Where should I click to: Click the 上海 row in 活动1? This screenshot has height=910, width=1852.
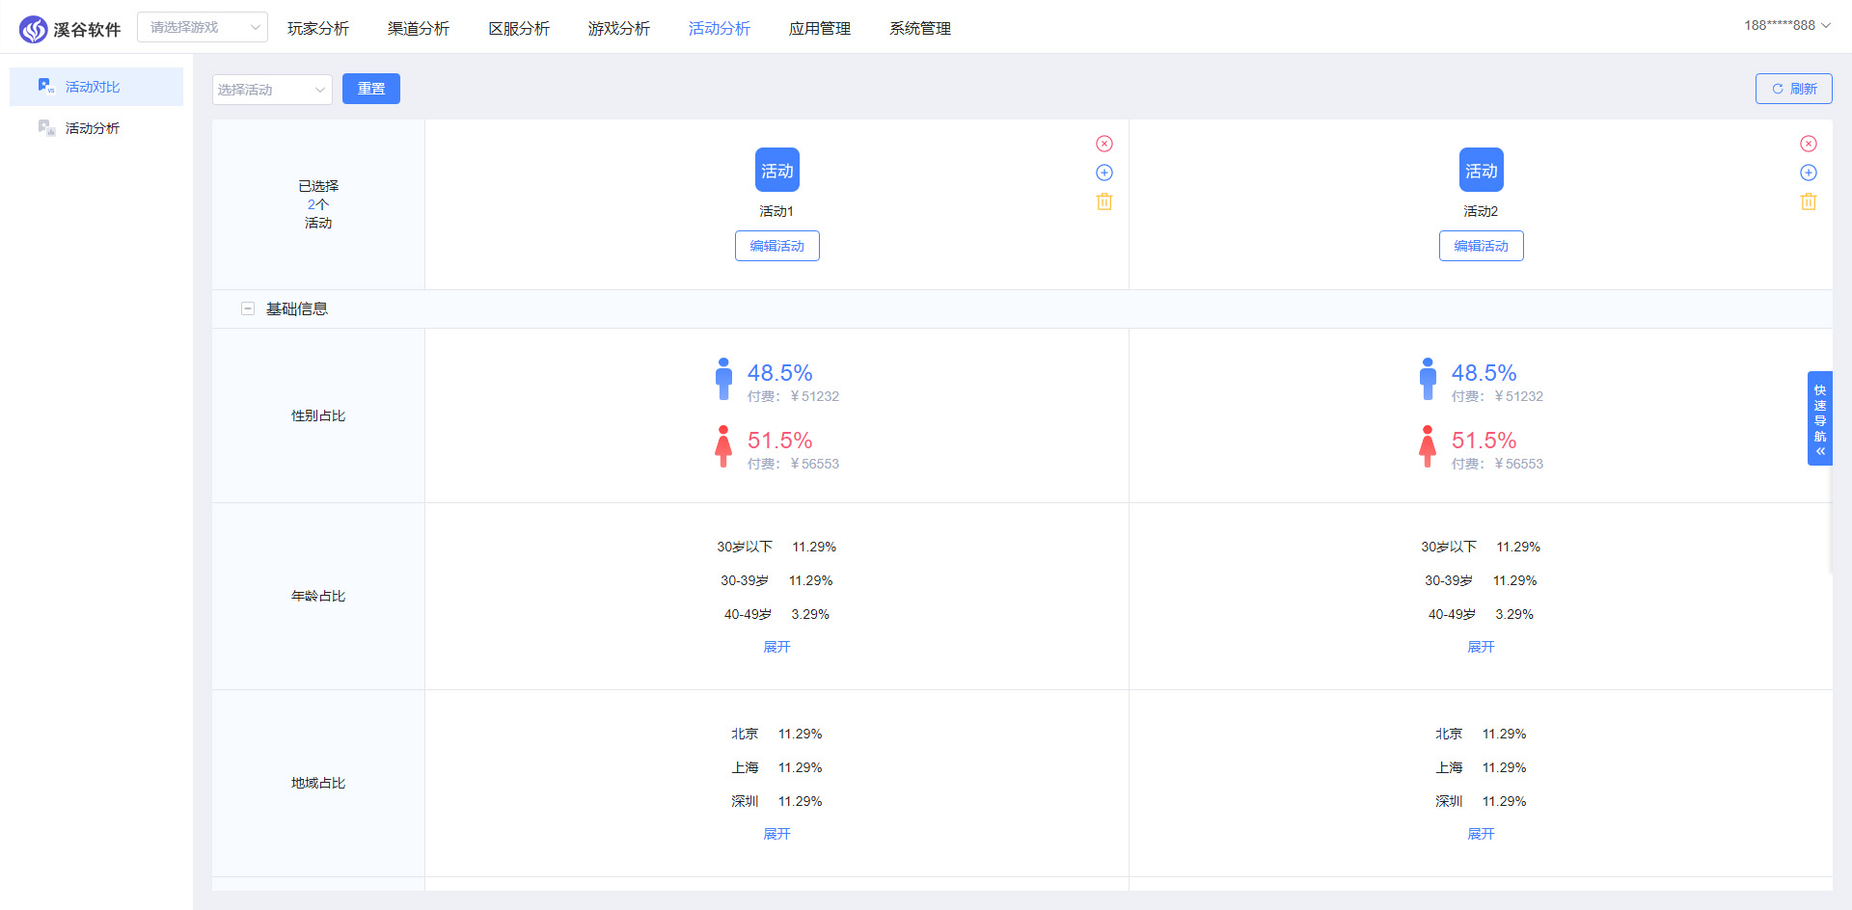point(776,767)
